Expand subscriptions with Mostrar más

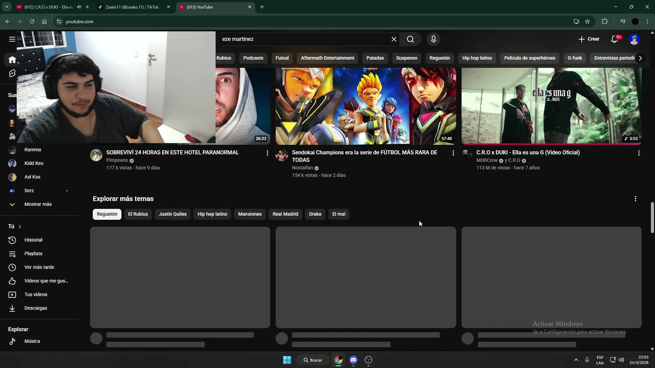pos(39,204)
